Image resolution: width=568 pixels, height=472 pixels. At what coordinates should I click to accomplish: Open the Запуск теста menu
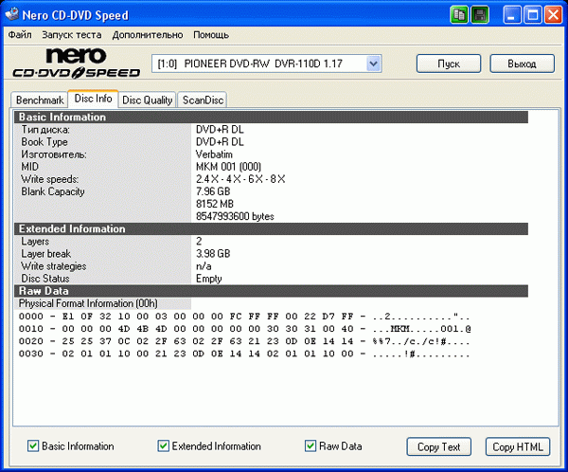72,35
